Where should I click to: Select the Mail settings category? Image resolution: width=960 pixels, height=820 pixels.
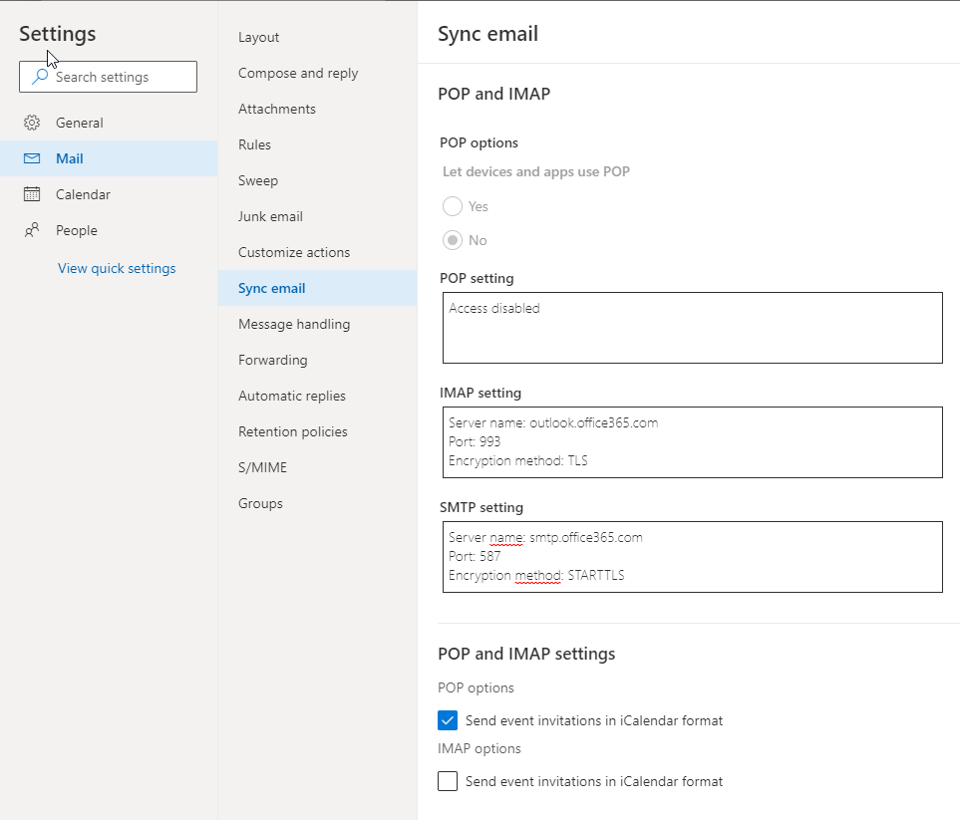[109, 158]
